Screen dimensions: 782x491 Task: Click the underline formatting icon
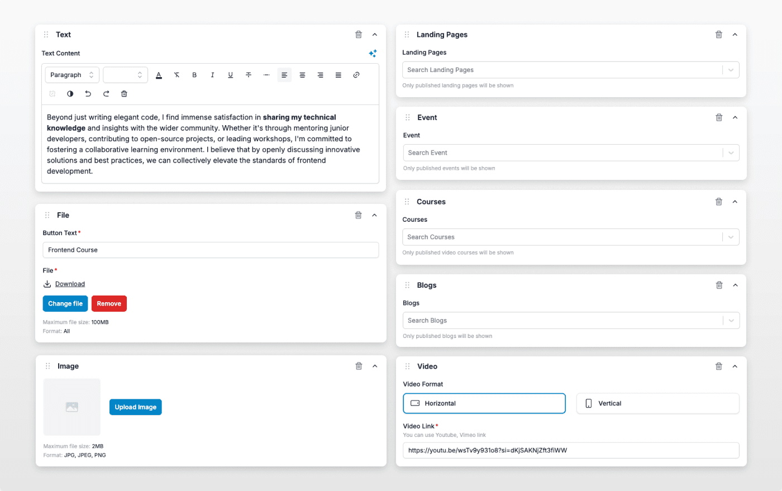pyautogui.click(x=230, y=75)
